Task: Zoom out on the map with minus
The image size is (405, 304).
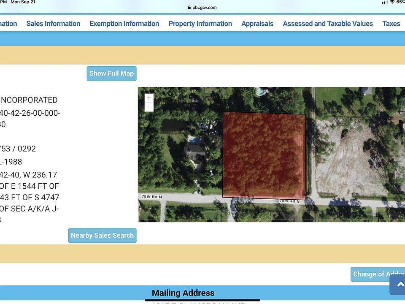Action: [x=149, y=107]
